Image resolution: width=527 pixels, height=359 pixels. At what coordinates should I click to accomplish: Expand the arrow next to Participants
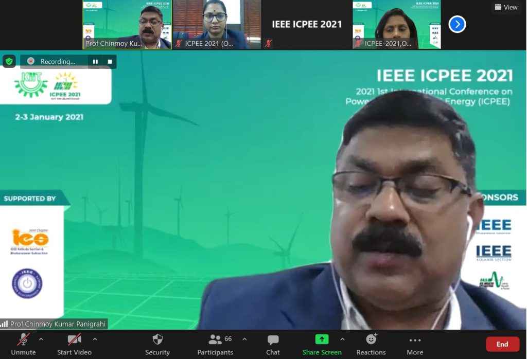[x=244, y=339]
